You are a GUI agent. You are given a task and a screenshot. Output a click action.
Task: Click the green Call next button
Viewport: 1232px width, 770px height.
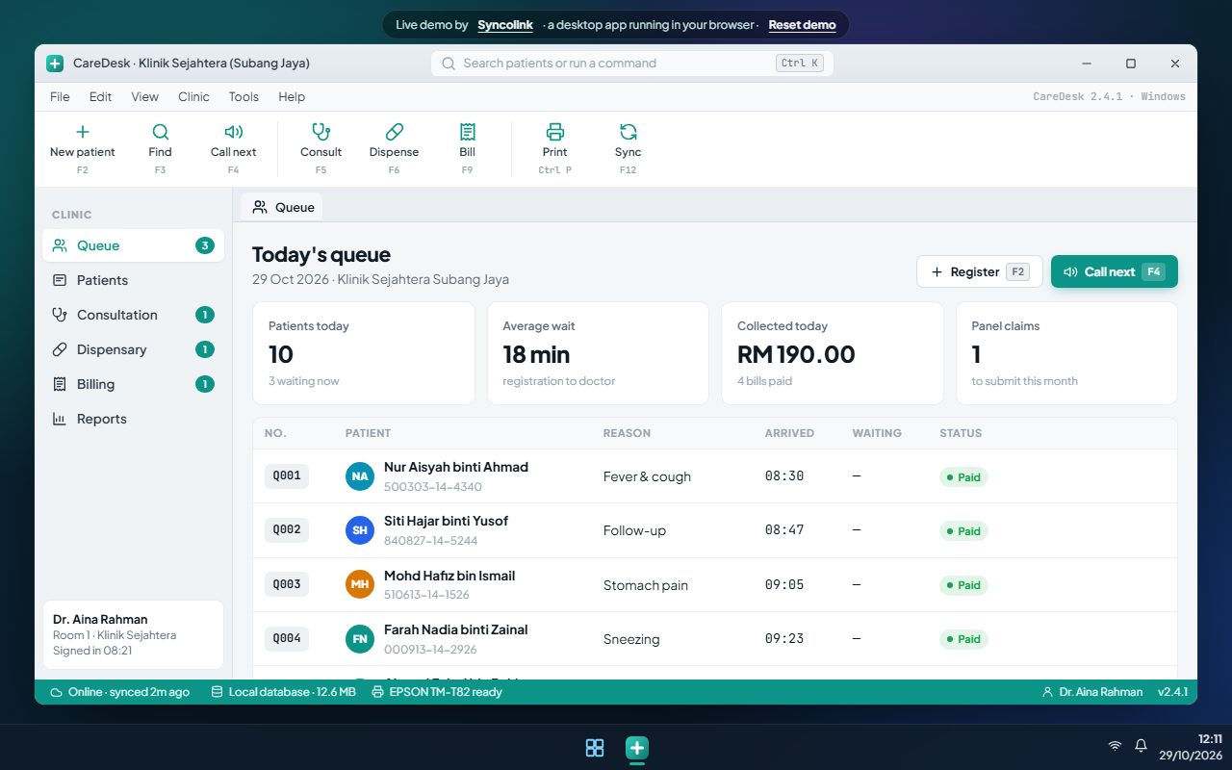tap(1115, 271)
